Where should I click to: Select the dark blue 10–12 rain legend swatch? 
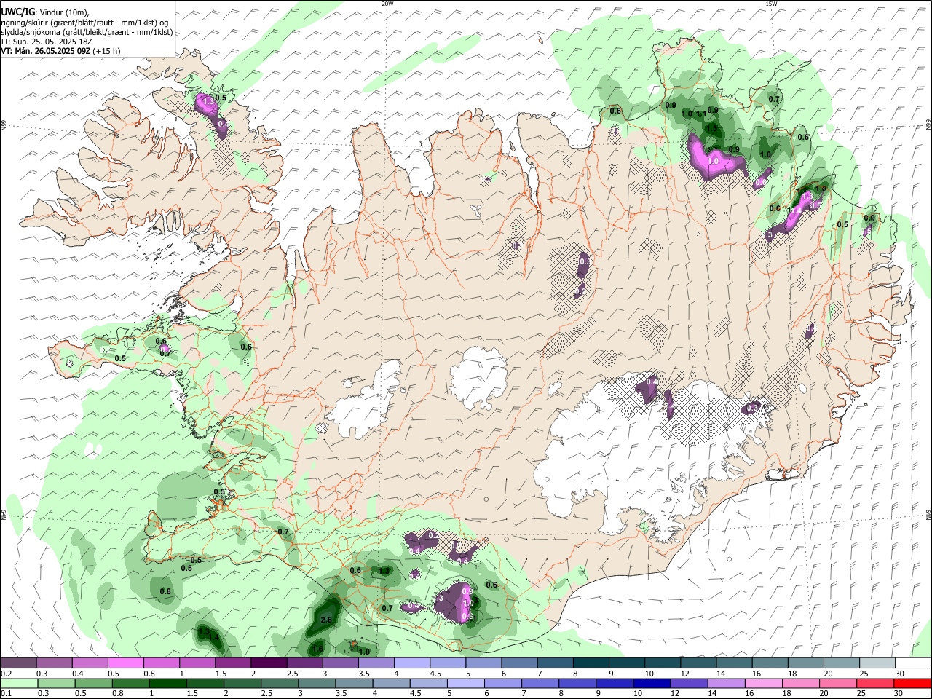pyautogui.click(x=651, y=683)
